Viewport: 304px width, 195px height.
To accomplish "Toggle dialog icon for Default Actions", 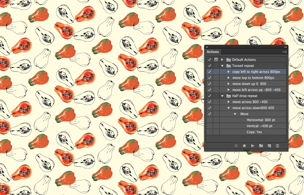I will click(x=216, y=60).
